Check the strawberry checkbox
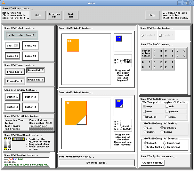Image resolution: width=194 pixels, height=171 pixels. point(144,117)
